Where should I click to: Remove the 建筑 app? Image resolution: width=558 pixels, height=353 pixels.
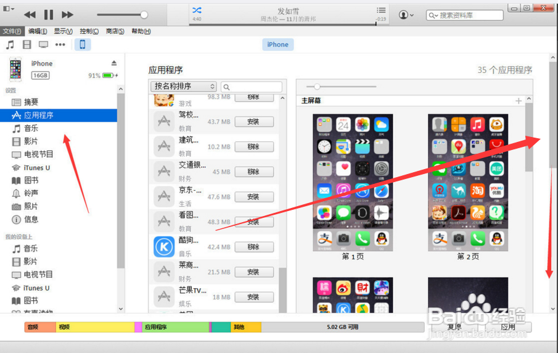pyautogui.click(x=254, y=147)
